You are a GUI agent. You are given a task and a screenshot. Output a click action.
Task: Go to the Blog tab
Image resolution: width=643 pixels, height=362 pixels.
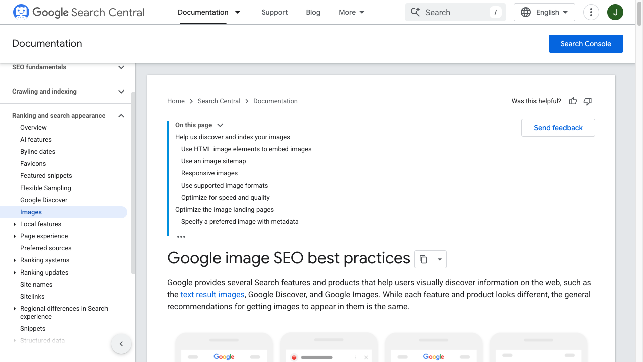[x=313, y=12]
